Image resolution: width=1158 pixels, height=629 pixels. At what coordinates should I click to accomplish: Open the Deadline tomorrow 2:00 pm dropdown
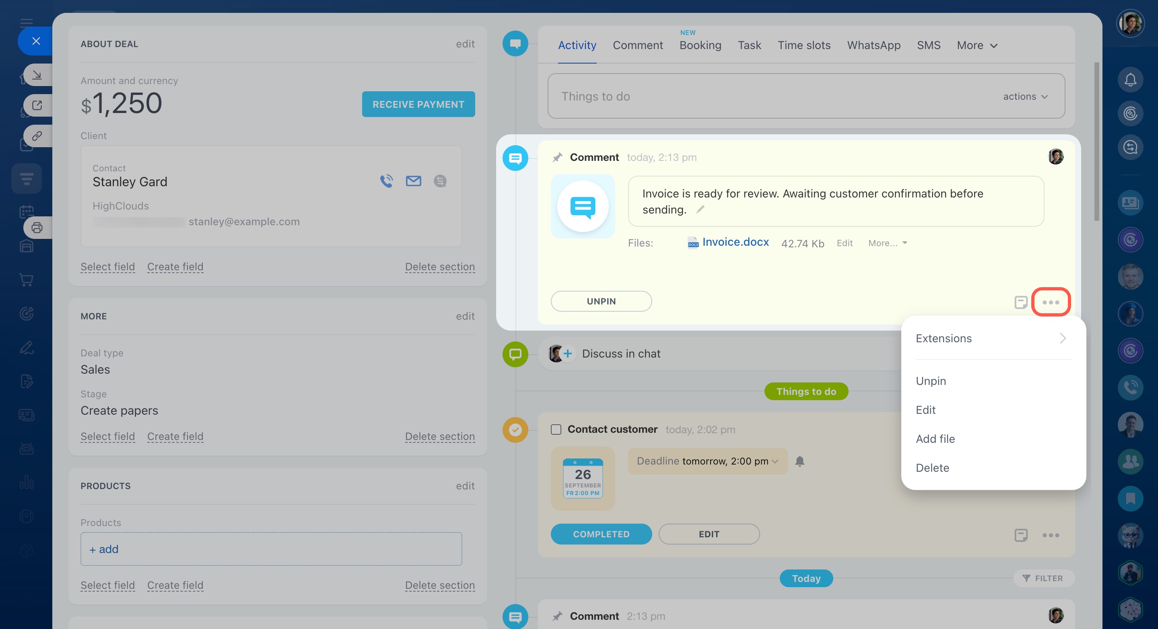point(707,461)
